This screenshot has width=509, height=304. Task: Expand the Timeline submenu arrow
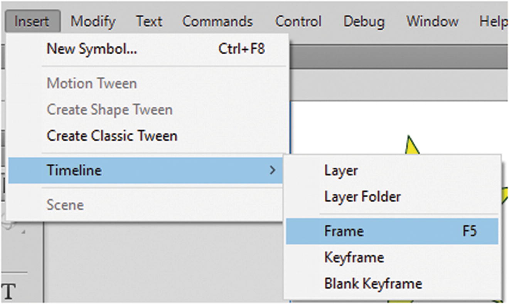click(273, 170)
